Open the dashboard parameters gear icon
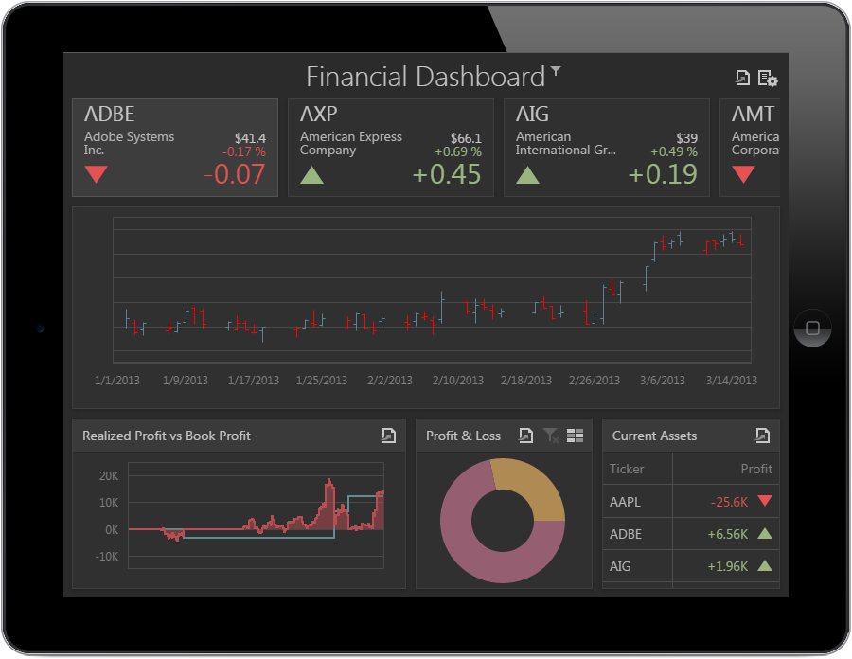 pos(768,79)
